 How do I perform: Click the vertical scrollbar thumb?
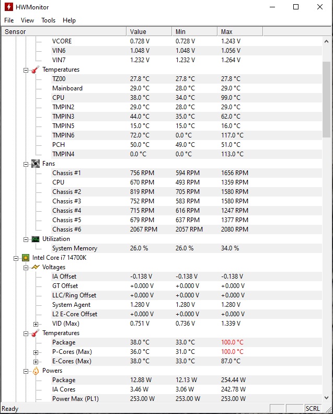[326, 99]
